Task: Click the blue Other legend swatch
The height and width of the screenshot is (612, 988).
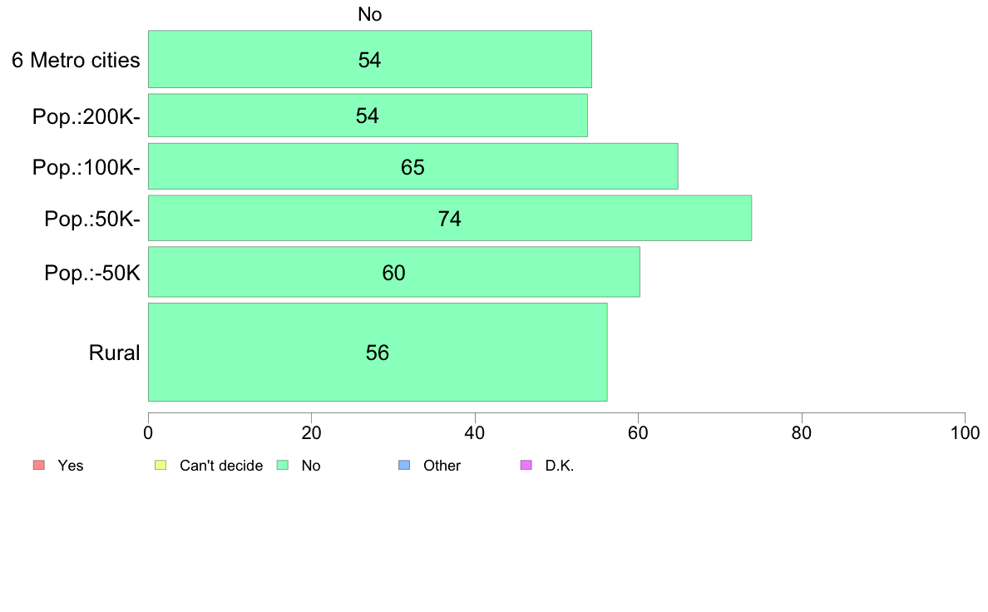Action: pyautogui.click(x=404, y=465)
